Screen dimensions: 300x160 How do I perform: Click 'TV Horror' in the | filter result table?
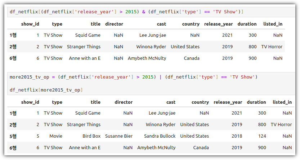point(281,125)
